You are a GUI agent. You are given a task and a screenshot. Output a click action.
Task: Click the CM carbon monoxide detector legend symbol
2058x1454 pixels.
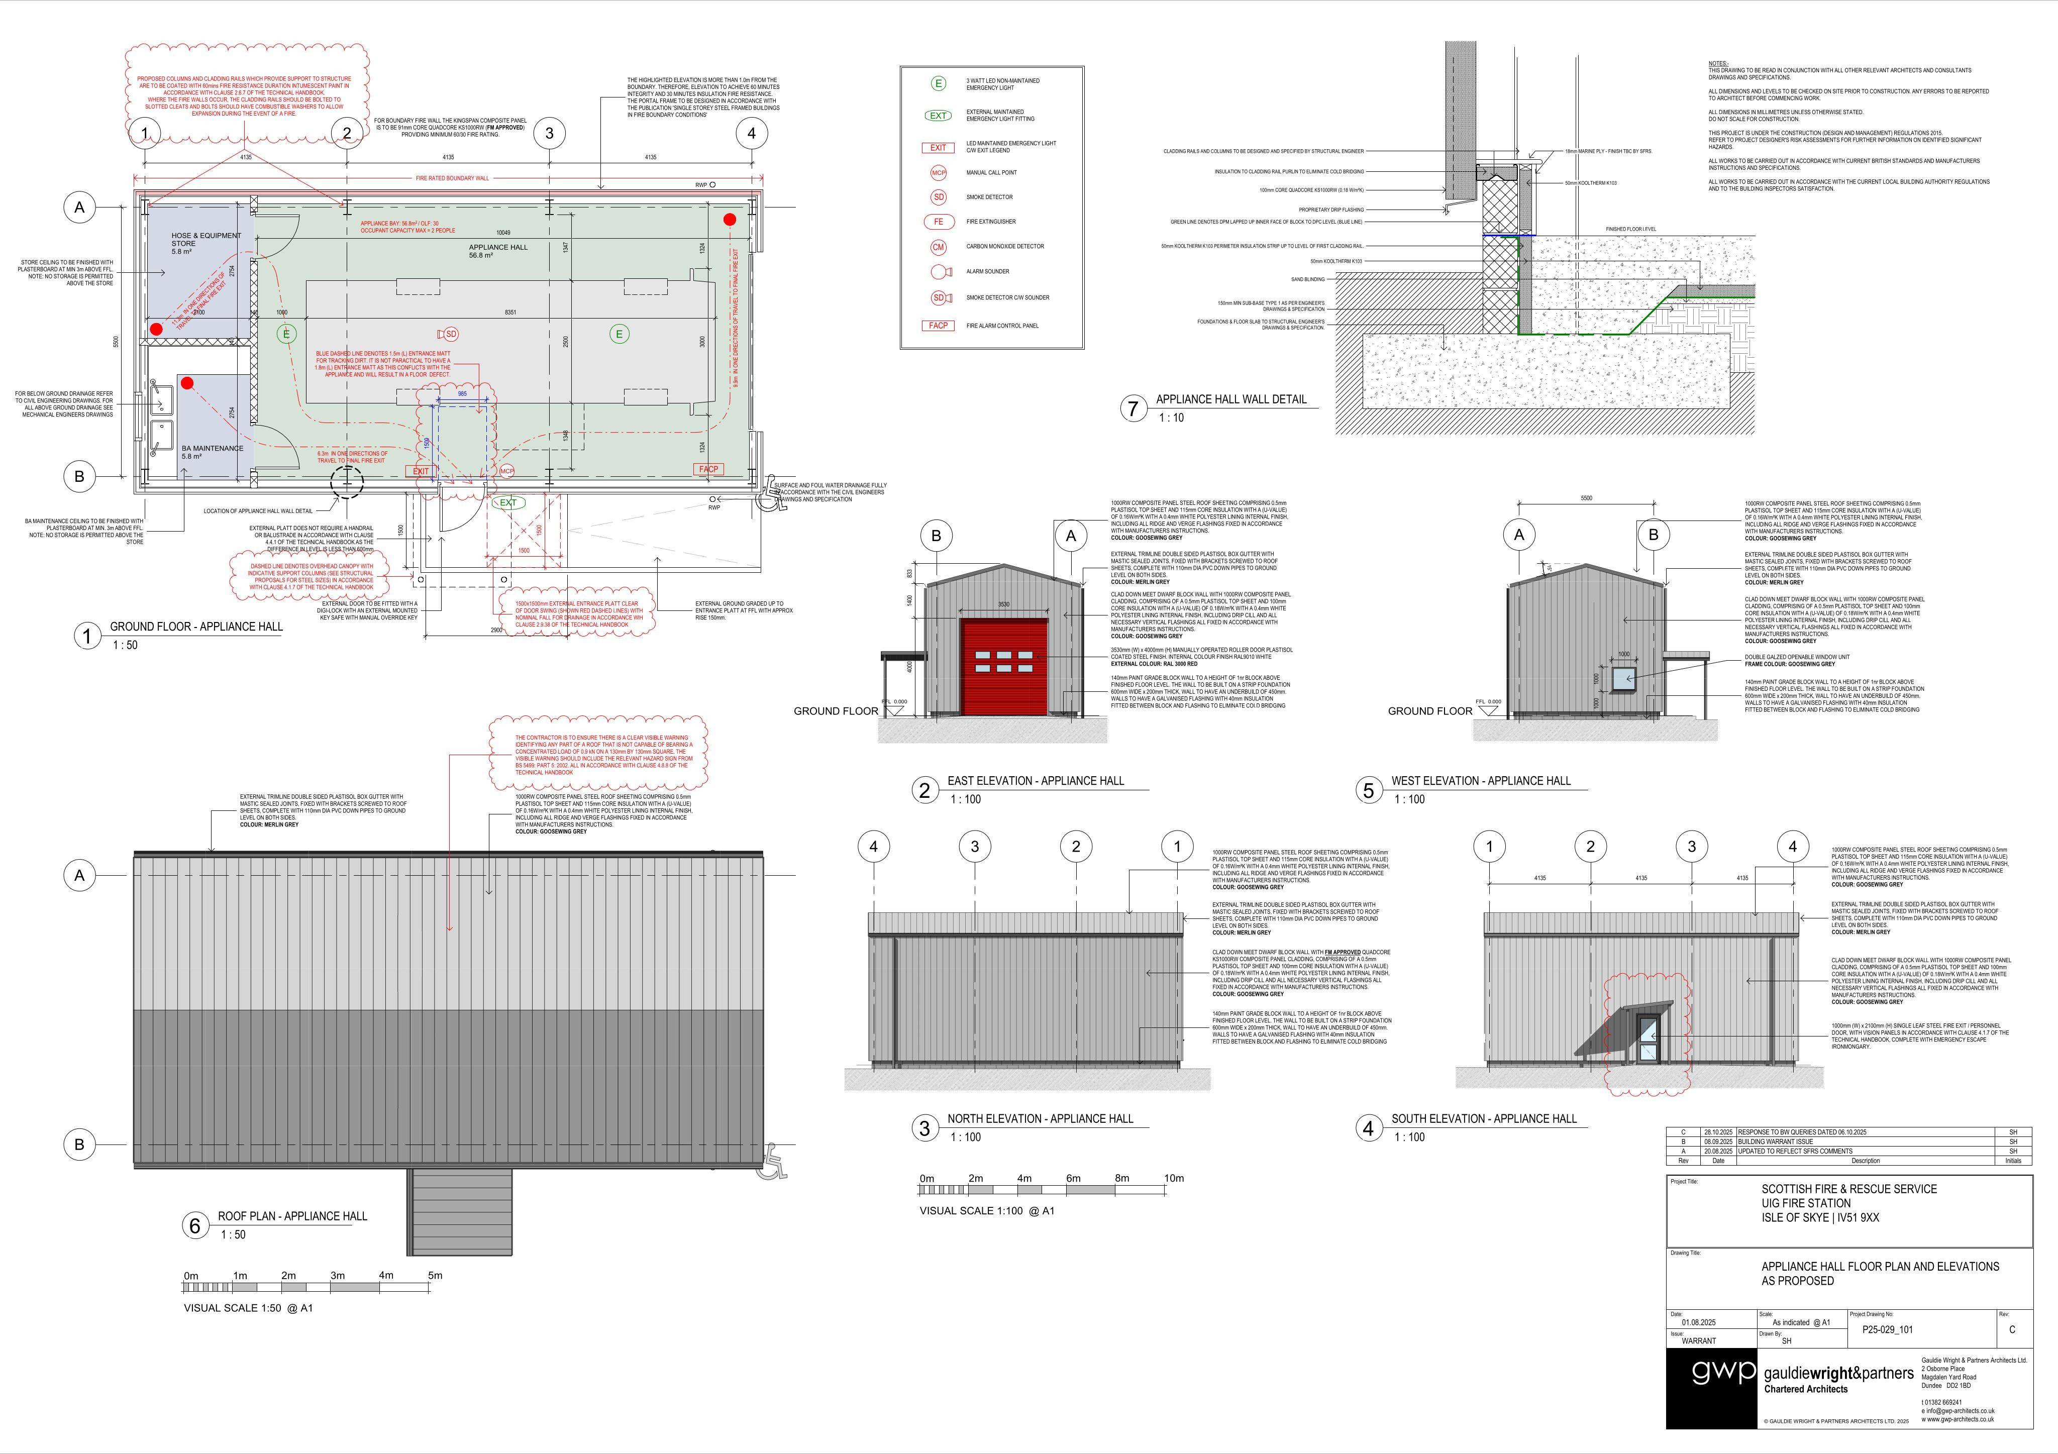939,247
